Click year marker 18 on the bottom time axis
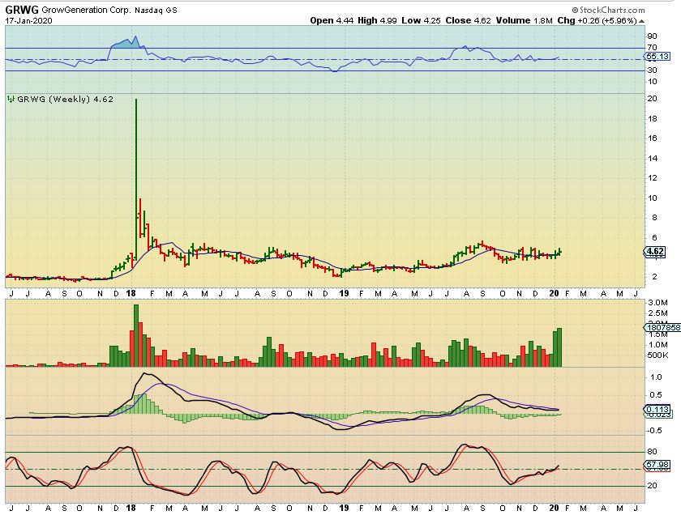Screen dimensions: 681x515 tap(131, 508)
